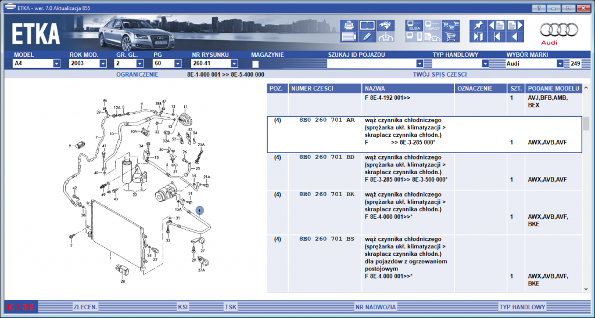
Task: Open the ELSA link icon
Action: pyautogui.click(x=414, y=26)
